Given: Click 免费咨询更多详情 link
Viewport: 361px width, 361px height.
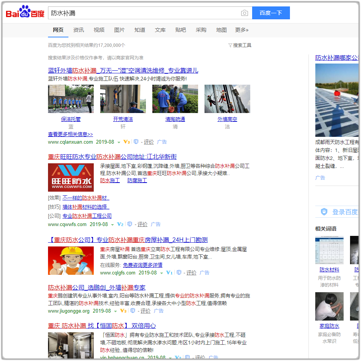Looking at the screenshot, I should click(143, 265).
